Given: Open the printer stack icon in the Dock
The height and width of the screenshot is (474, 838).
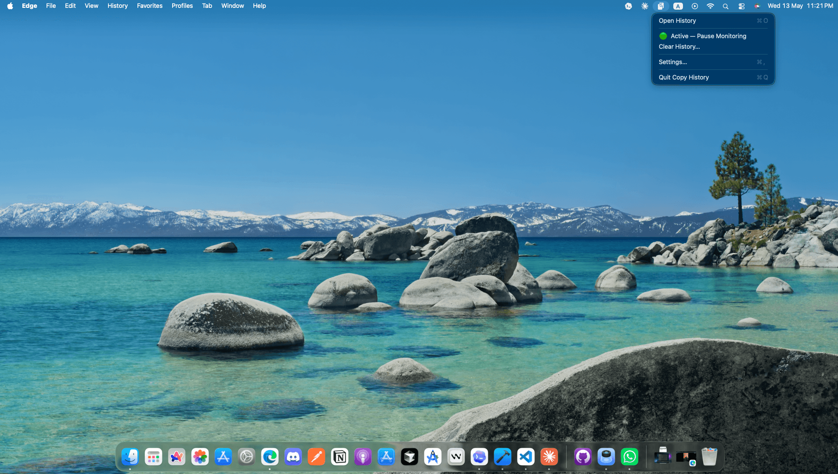Looking at the screenshot, I should point(663,456).
